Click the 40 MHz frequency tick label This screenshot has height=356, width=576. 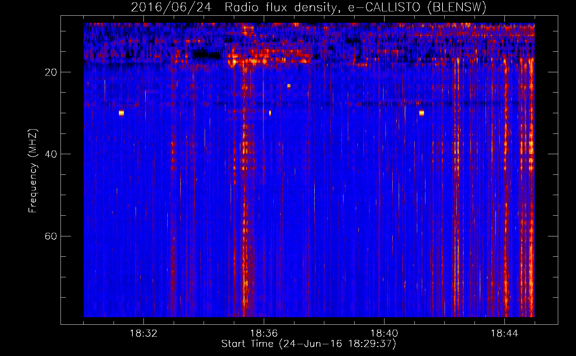[x=51, y=154]
